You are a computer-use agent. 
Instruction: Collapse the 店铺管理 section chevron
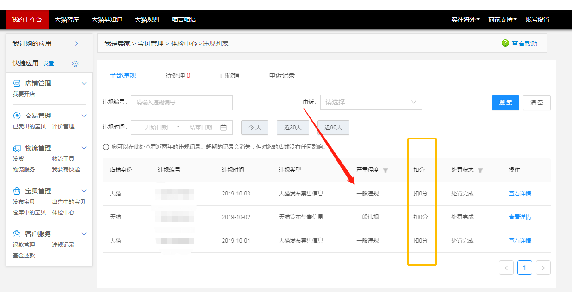84,84
